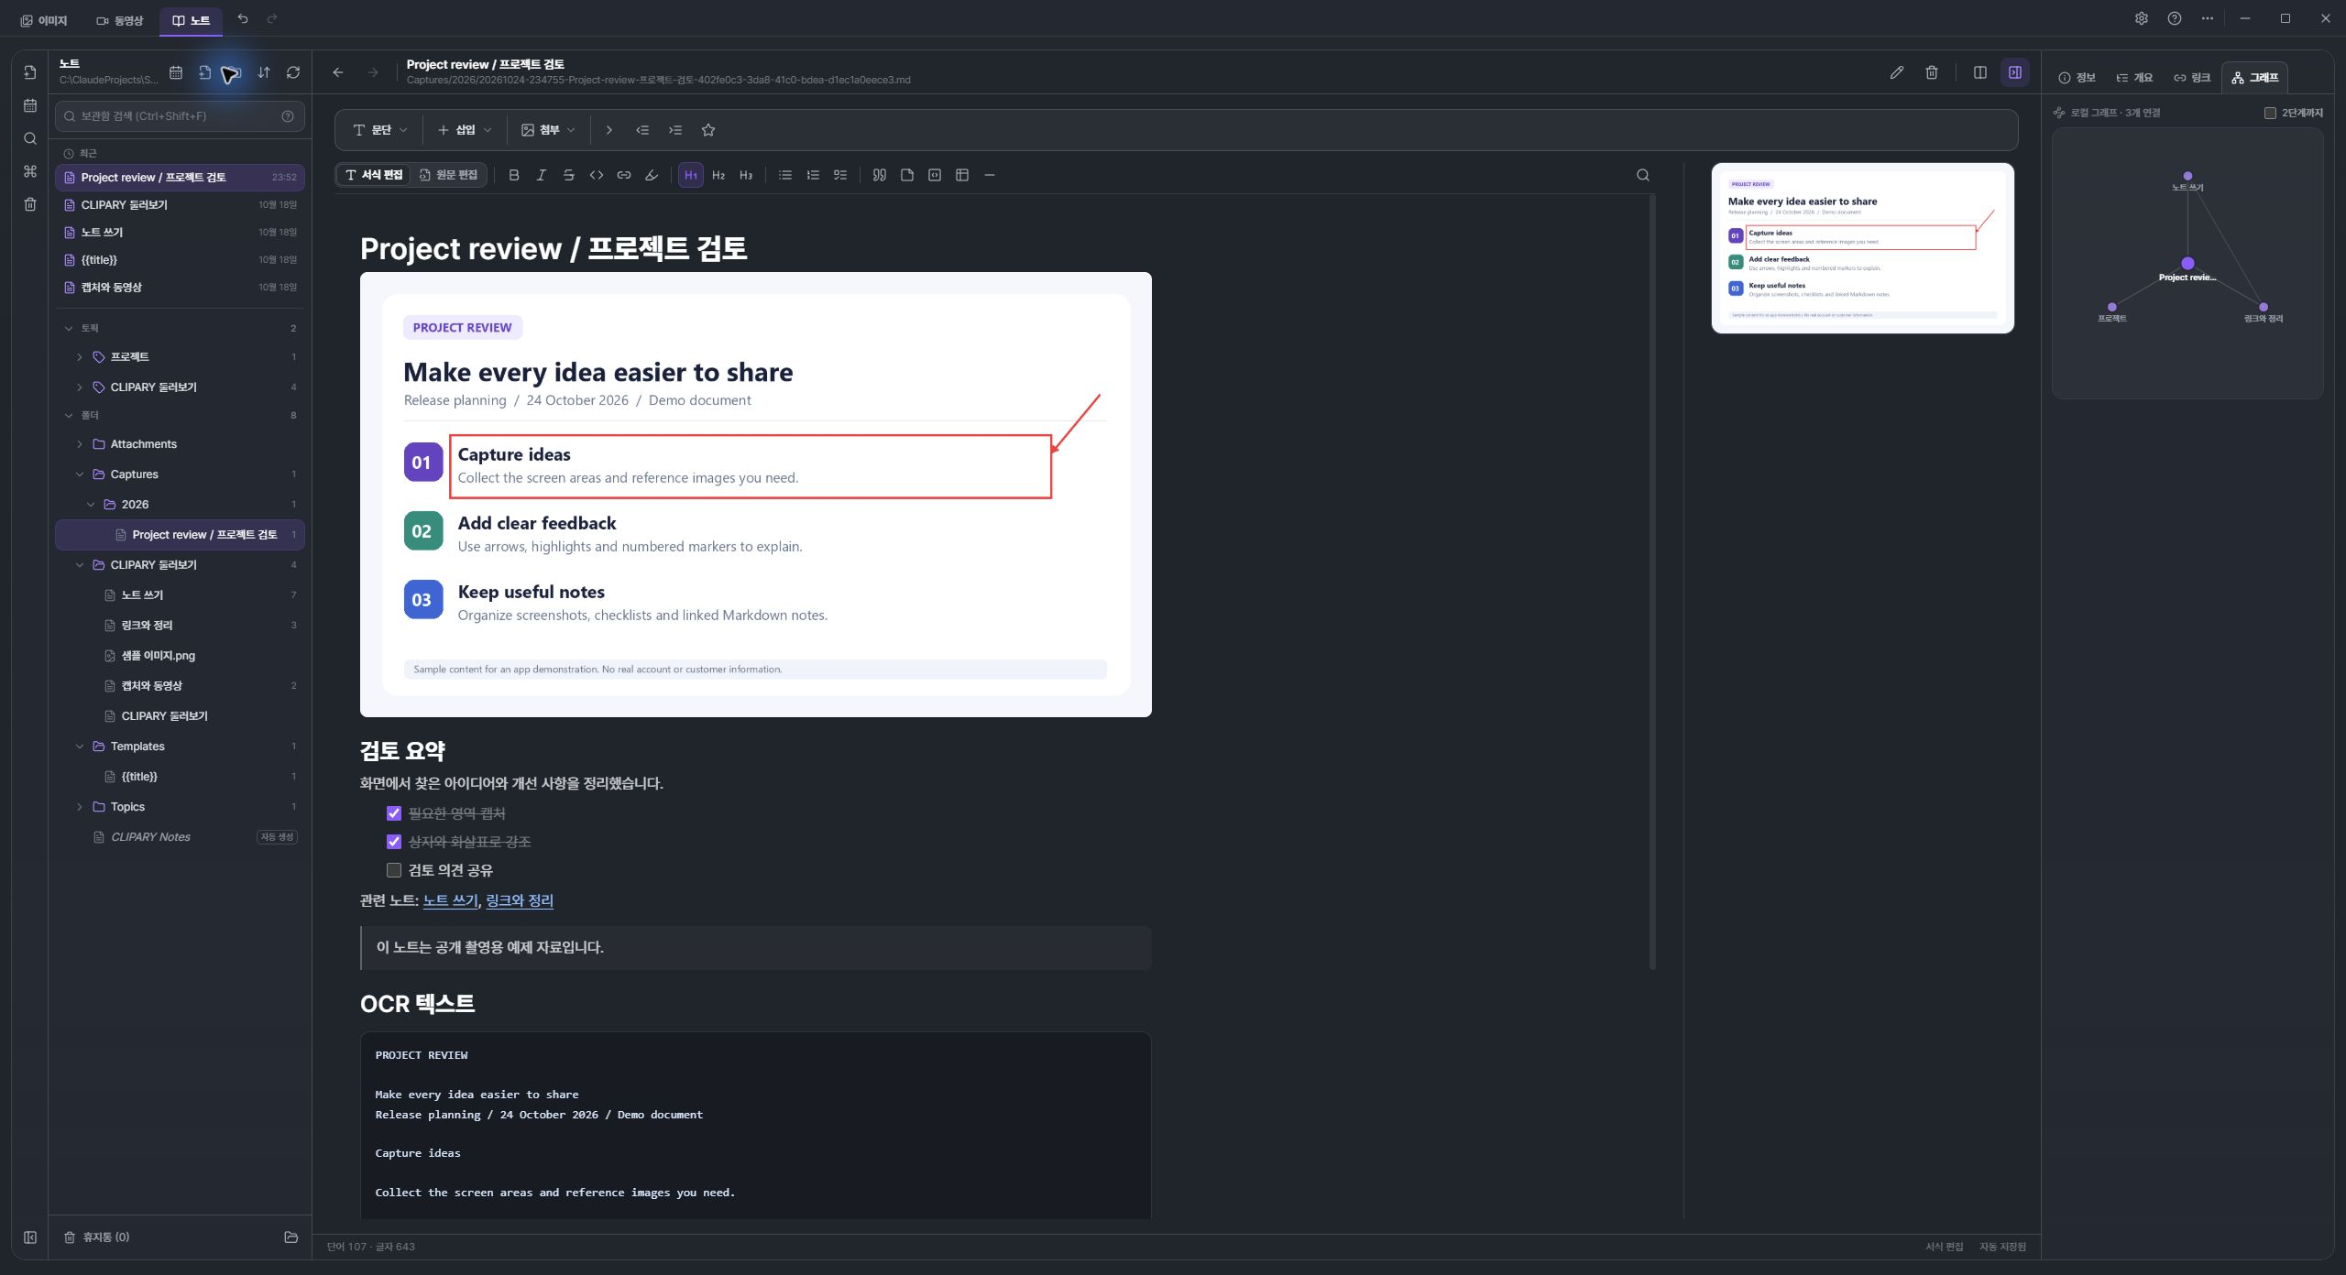Open the pencil edit icon in note header
Viewport: 2346px width, 1275px height.
click(x=1897, y=72)
